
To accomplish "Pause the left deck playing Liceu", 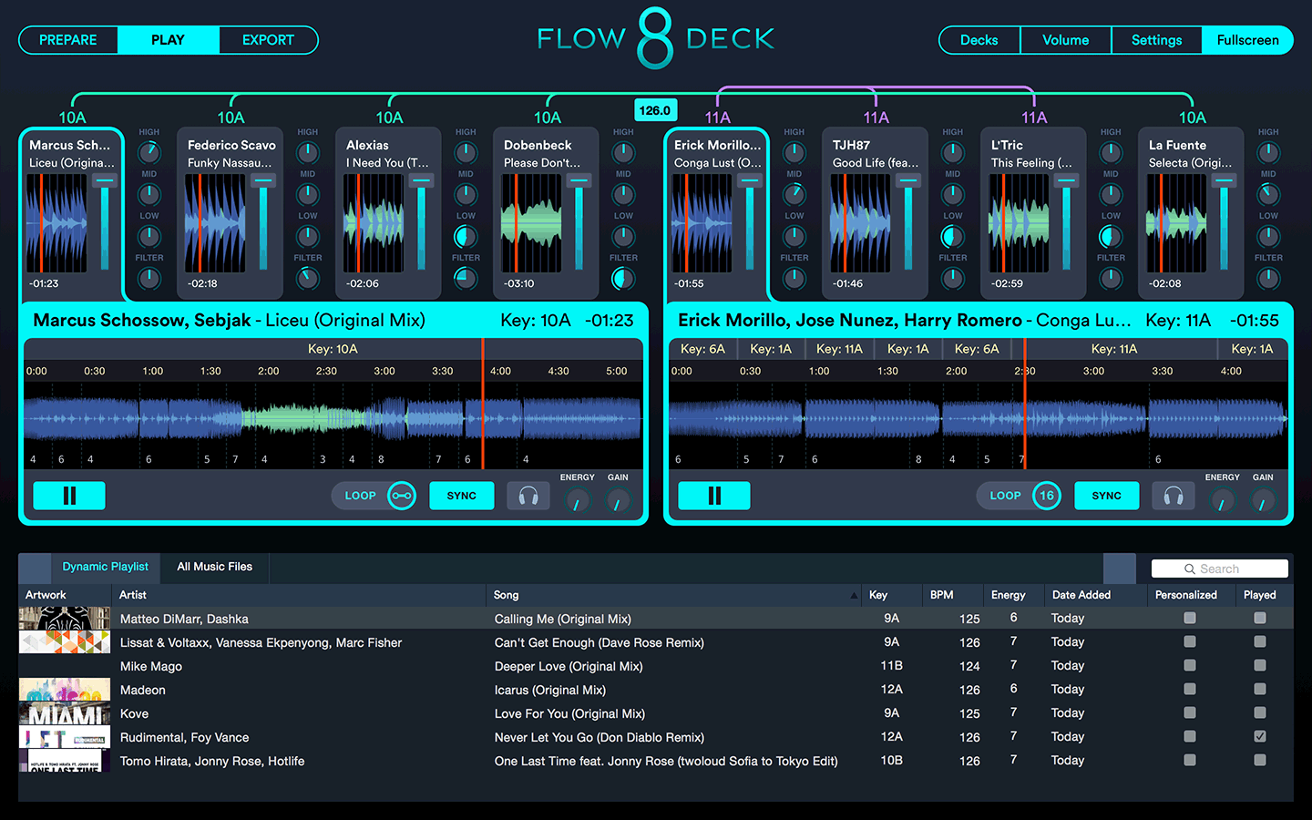I will pyautogui.click(x=69, y=496).
